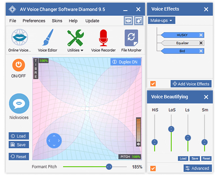
Task: Click Add Voice Effects button
Action: (x=191, y=84)
